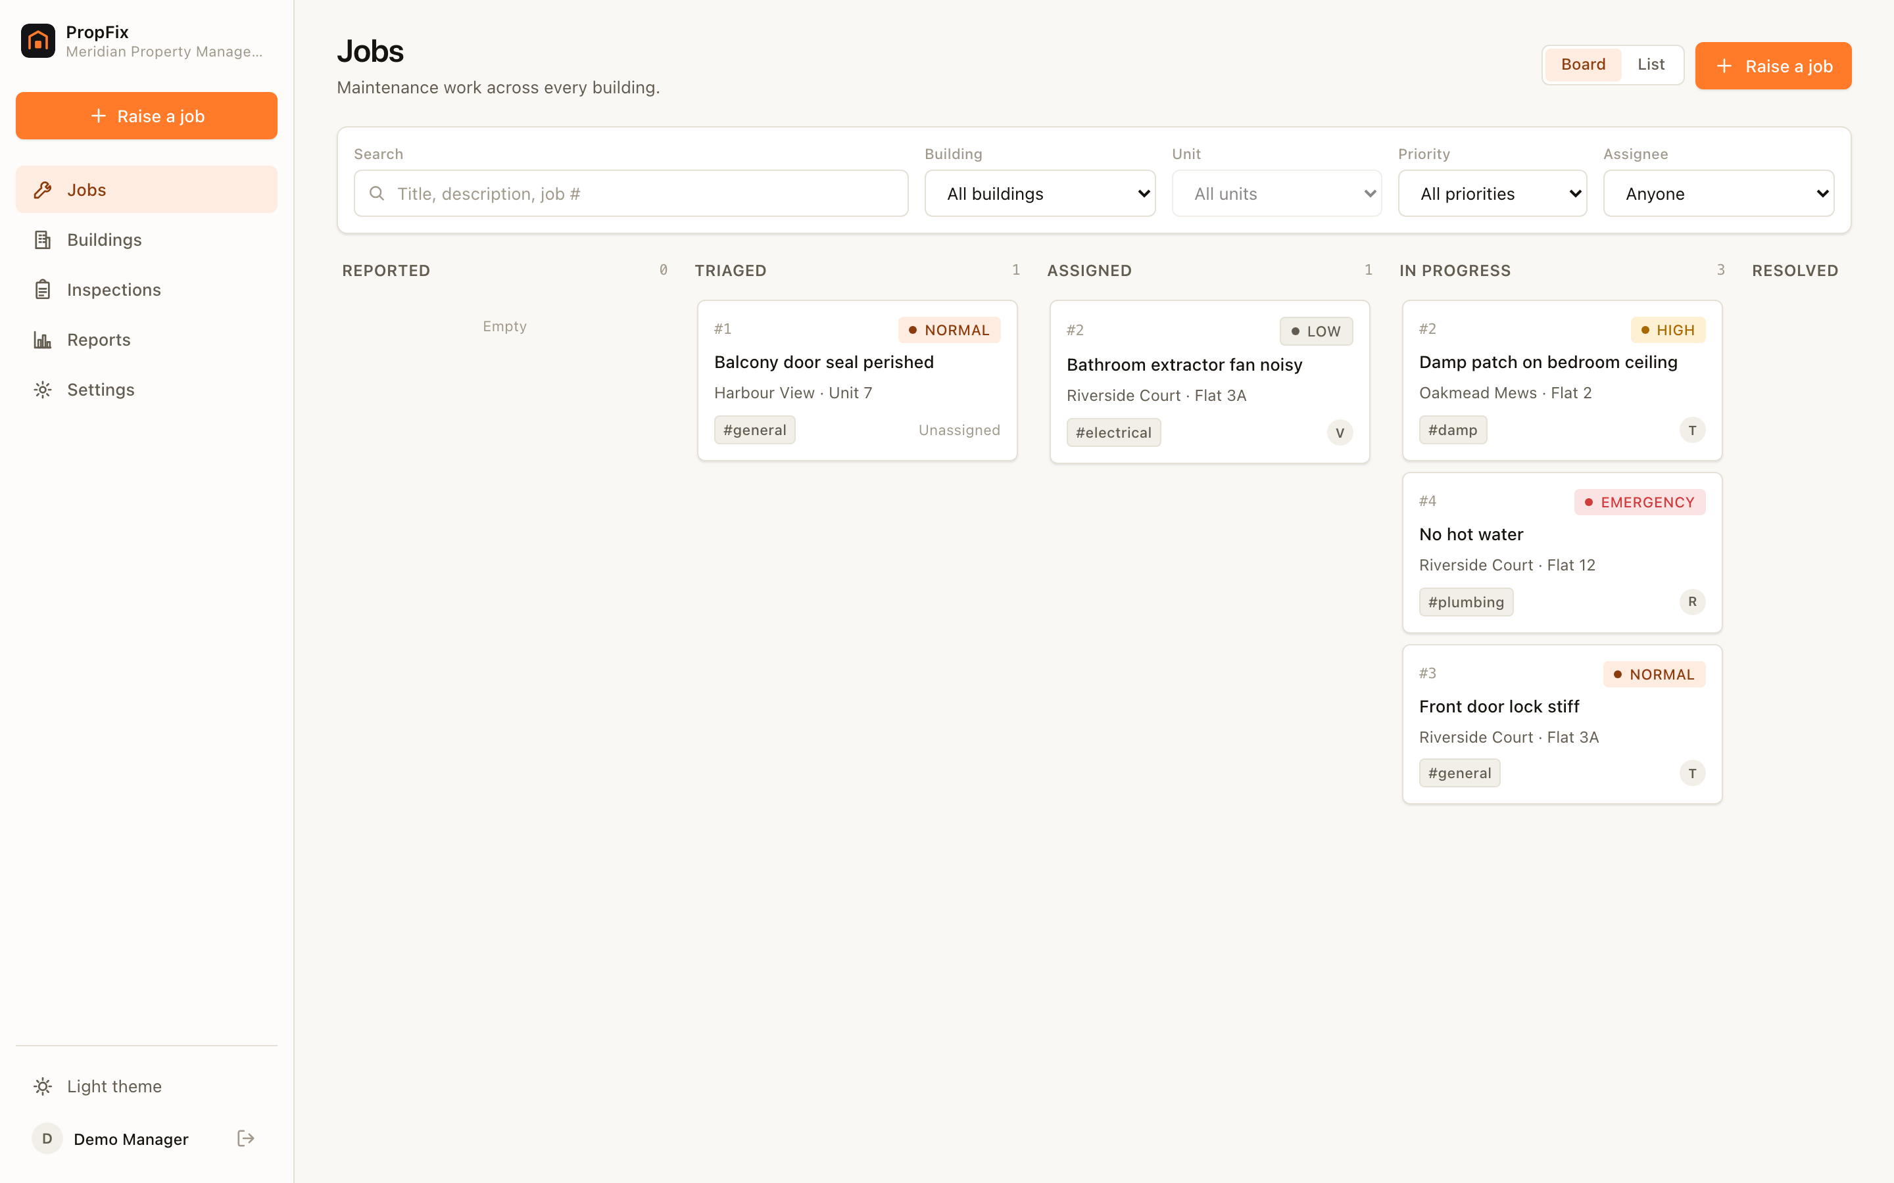This screenshot has width=1894, height=1183.
Task: Click the Demo Manager user name
Action: (x=131, y=1139)
